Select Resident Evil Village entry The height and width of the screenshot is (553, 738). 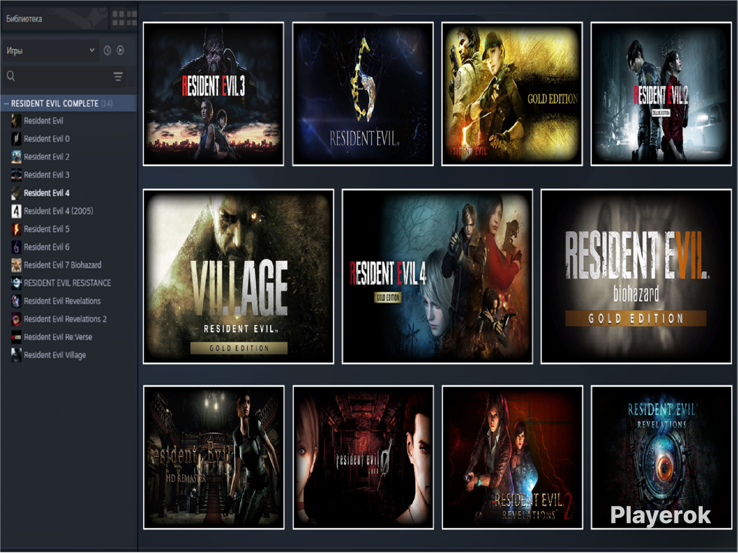(48, 355)
